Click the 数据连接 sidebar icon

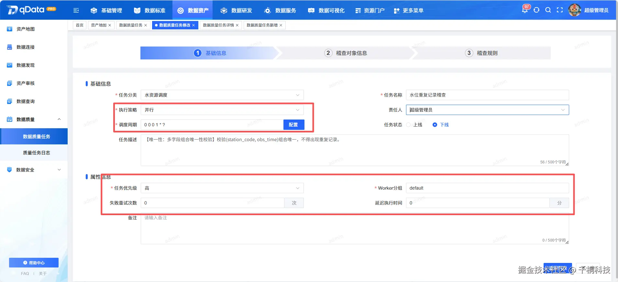pos(9,47)
